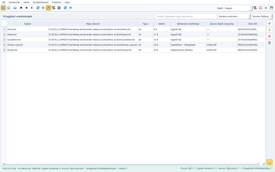
Task: Go back with the left triangle icon
Action: click(x=32, y=8)
